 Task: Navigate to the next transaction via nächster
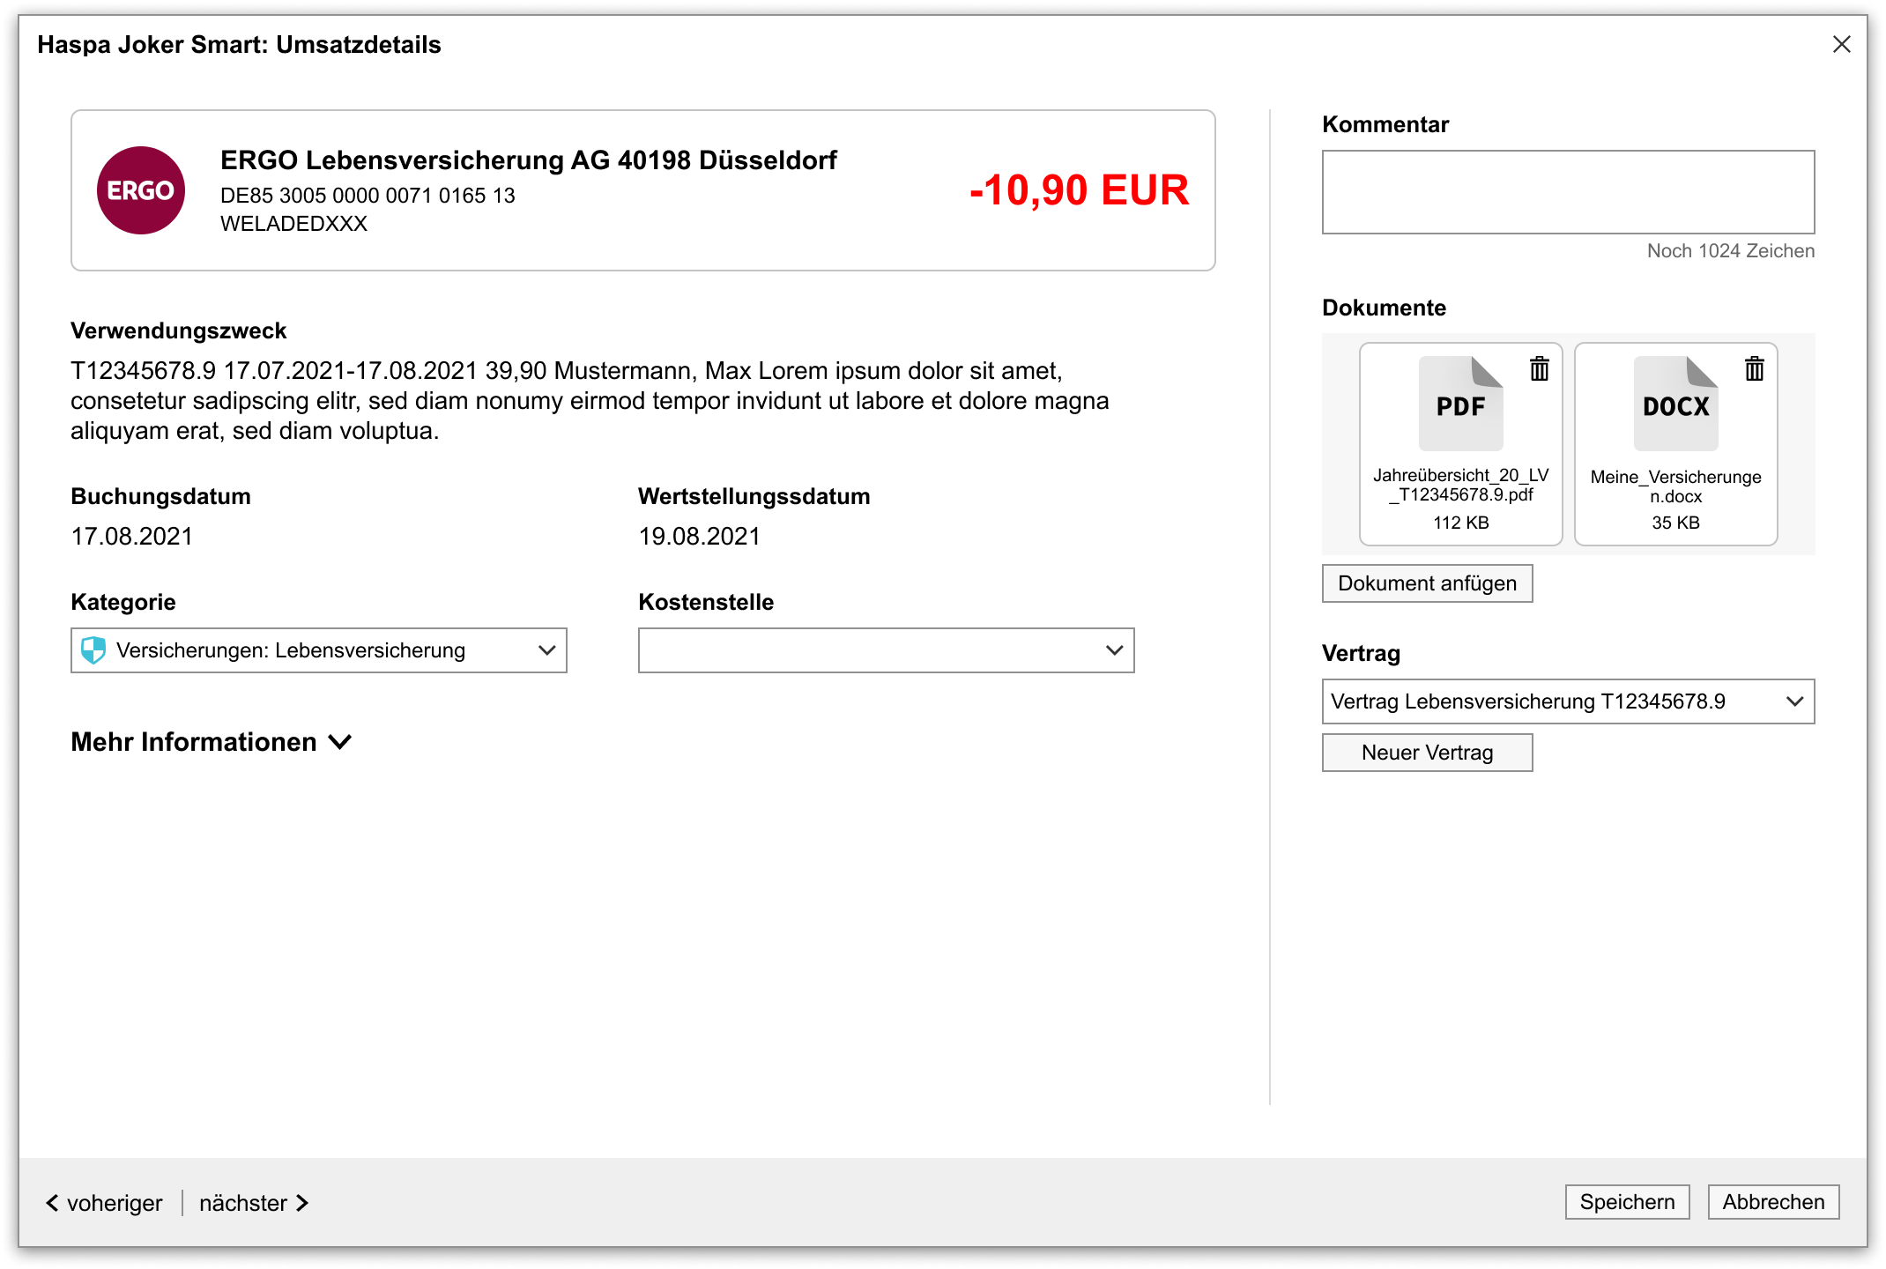click(x=242, y=1202)
